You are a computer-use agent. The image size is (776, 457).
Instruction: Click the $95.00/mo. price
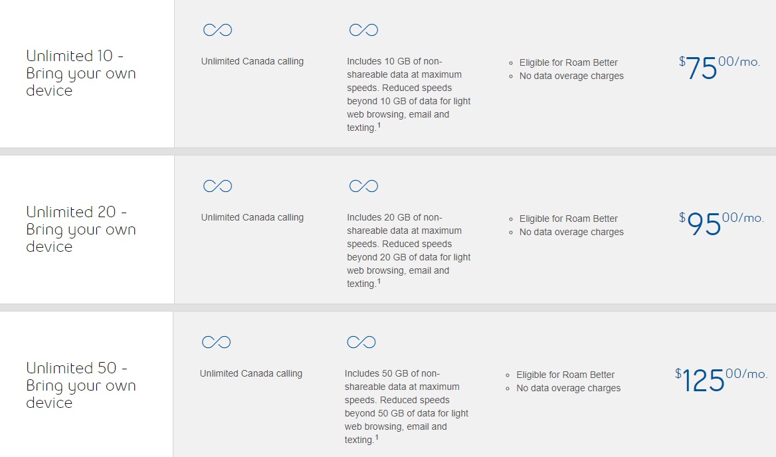click(721, 224)
